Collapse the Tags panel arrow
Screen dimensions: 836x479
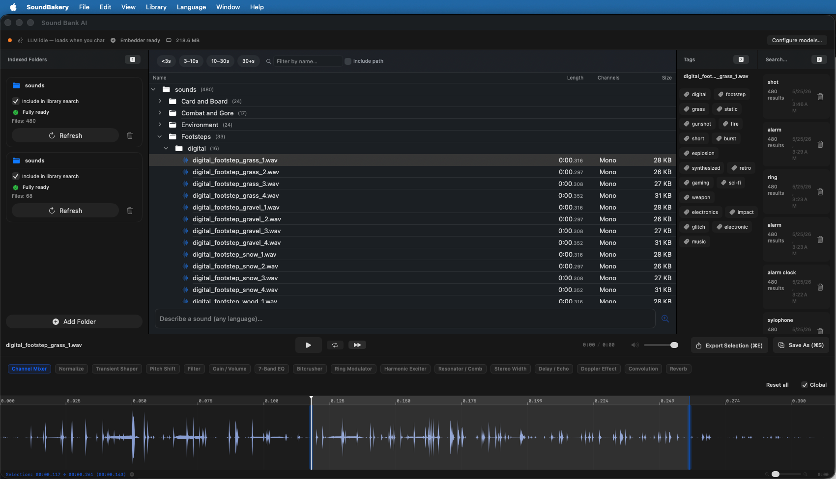(x=741, y=59)
